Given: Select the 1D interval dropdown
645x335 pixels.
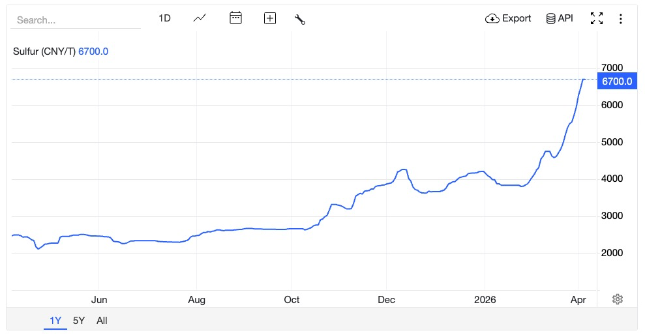Looking at the screenshot, I should click(x=164, y=18).
